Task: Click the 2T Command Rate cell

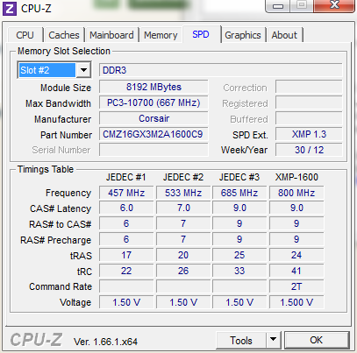Action: point(296,286)
